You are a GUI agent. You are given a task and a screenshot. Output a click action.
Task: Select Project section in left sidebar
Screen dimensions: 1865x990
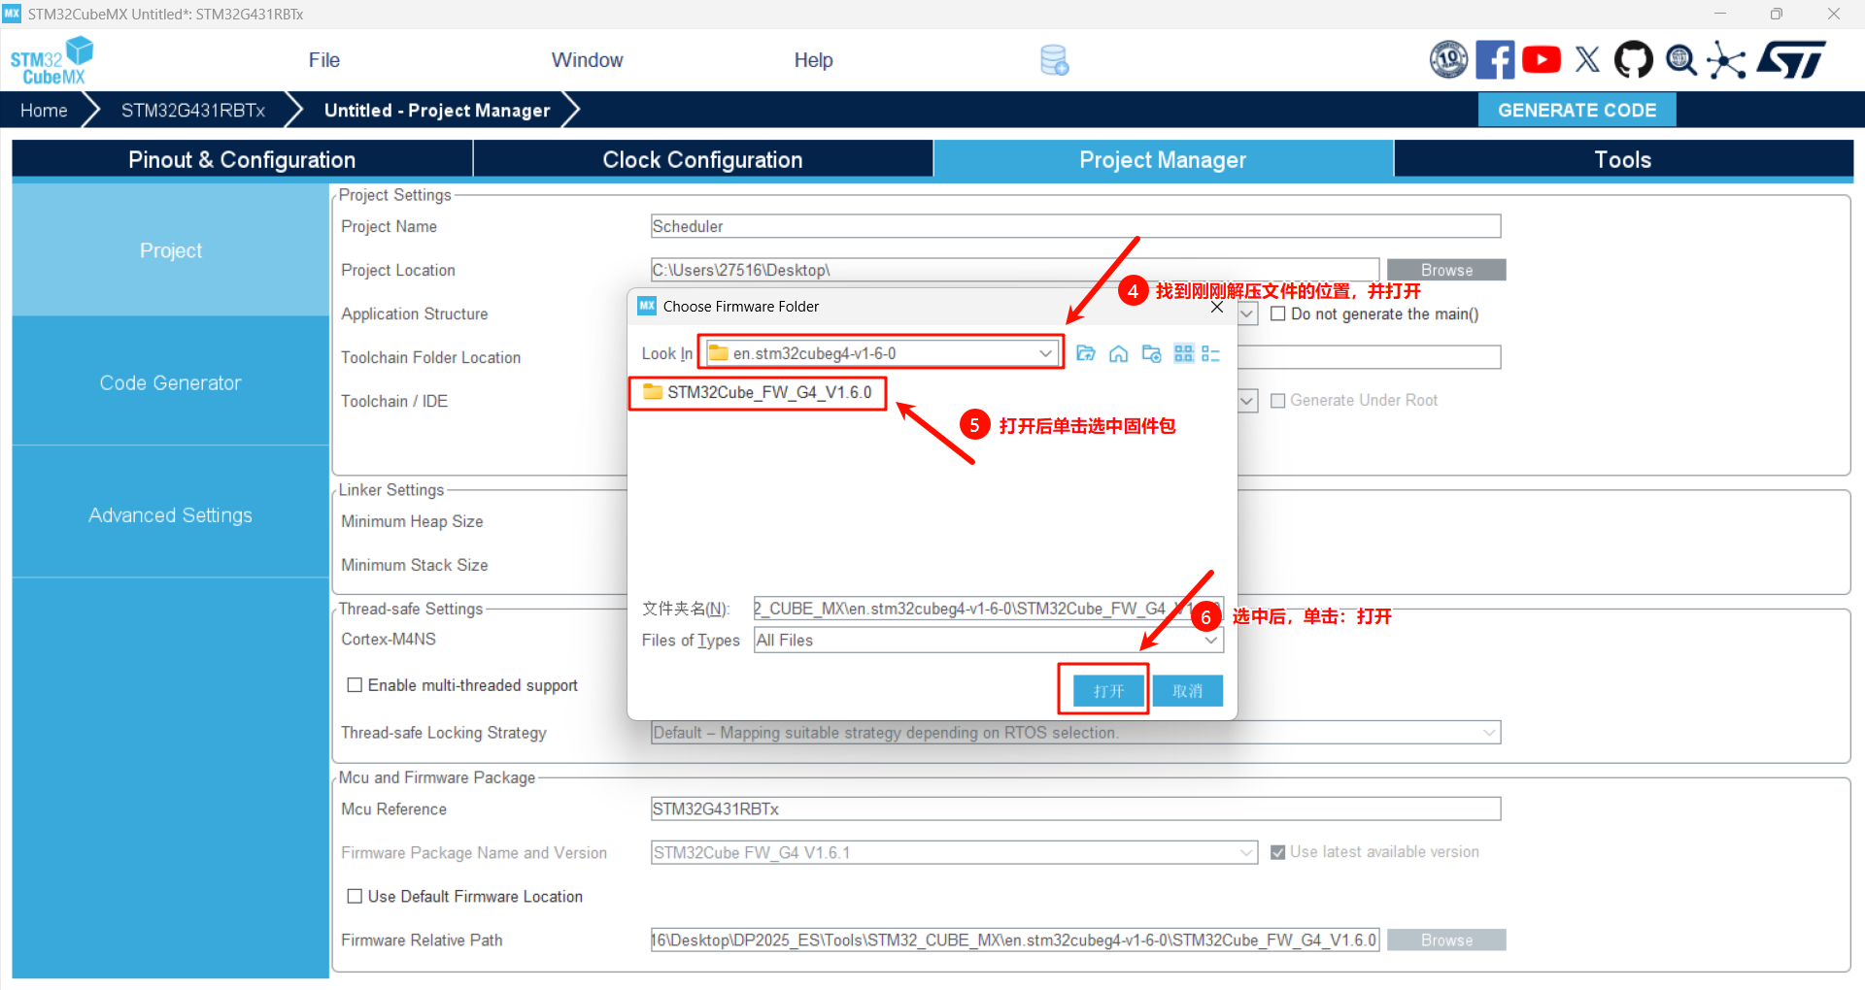171,250
